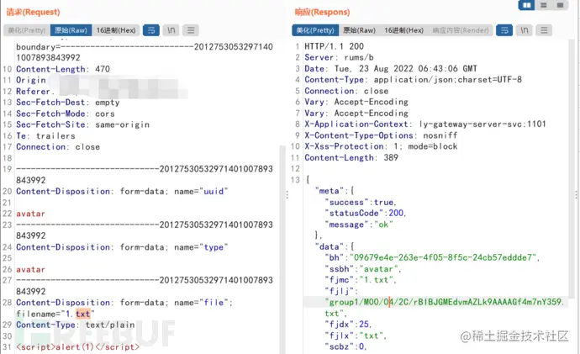Click the Connection: close line in request
Image resolution: width=580 pixels, height=354 pixels.
58,147
